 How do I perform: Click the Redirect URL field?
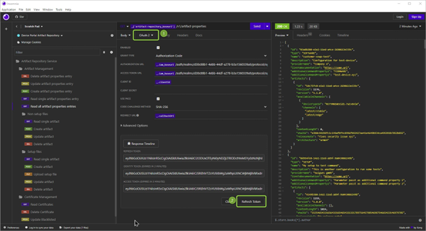coord(211,116)
